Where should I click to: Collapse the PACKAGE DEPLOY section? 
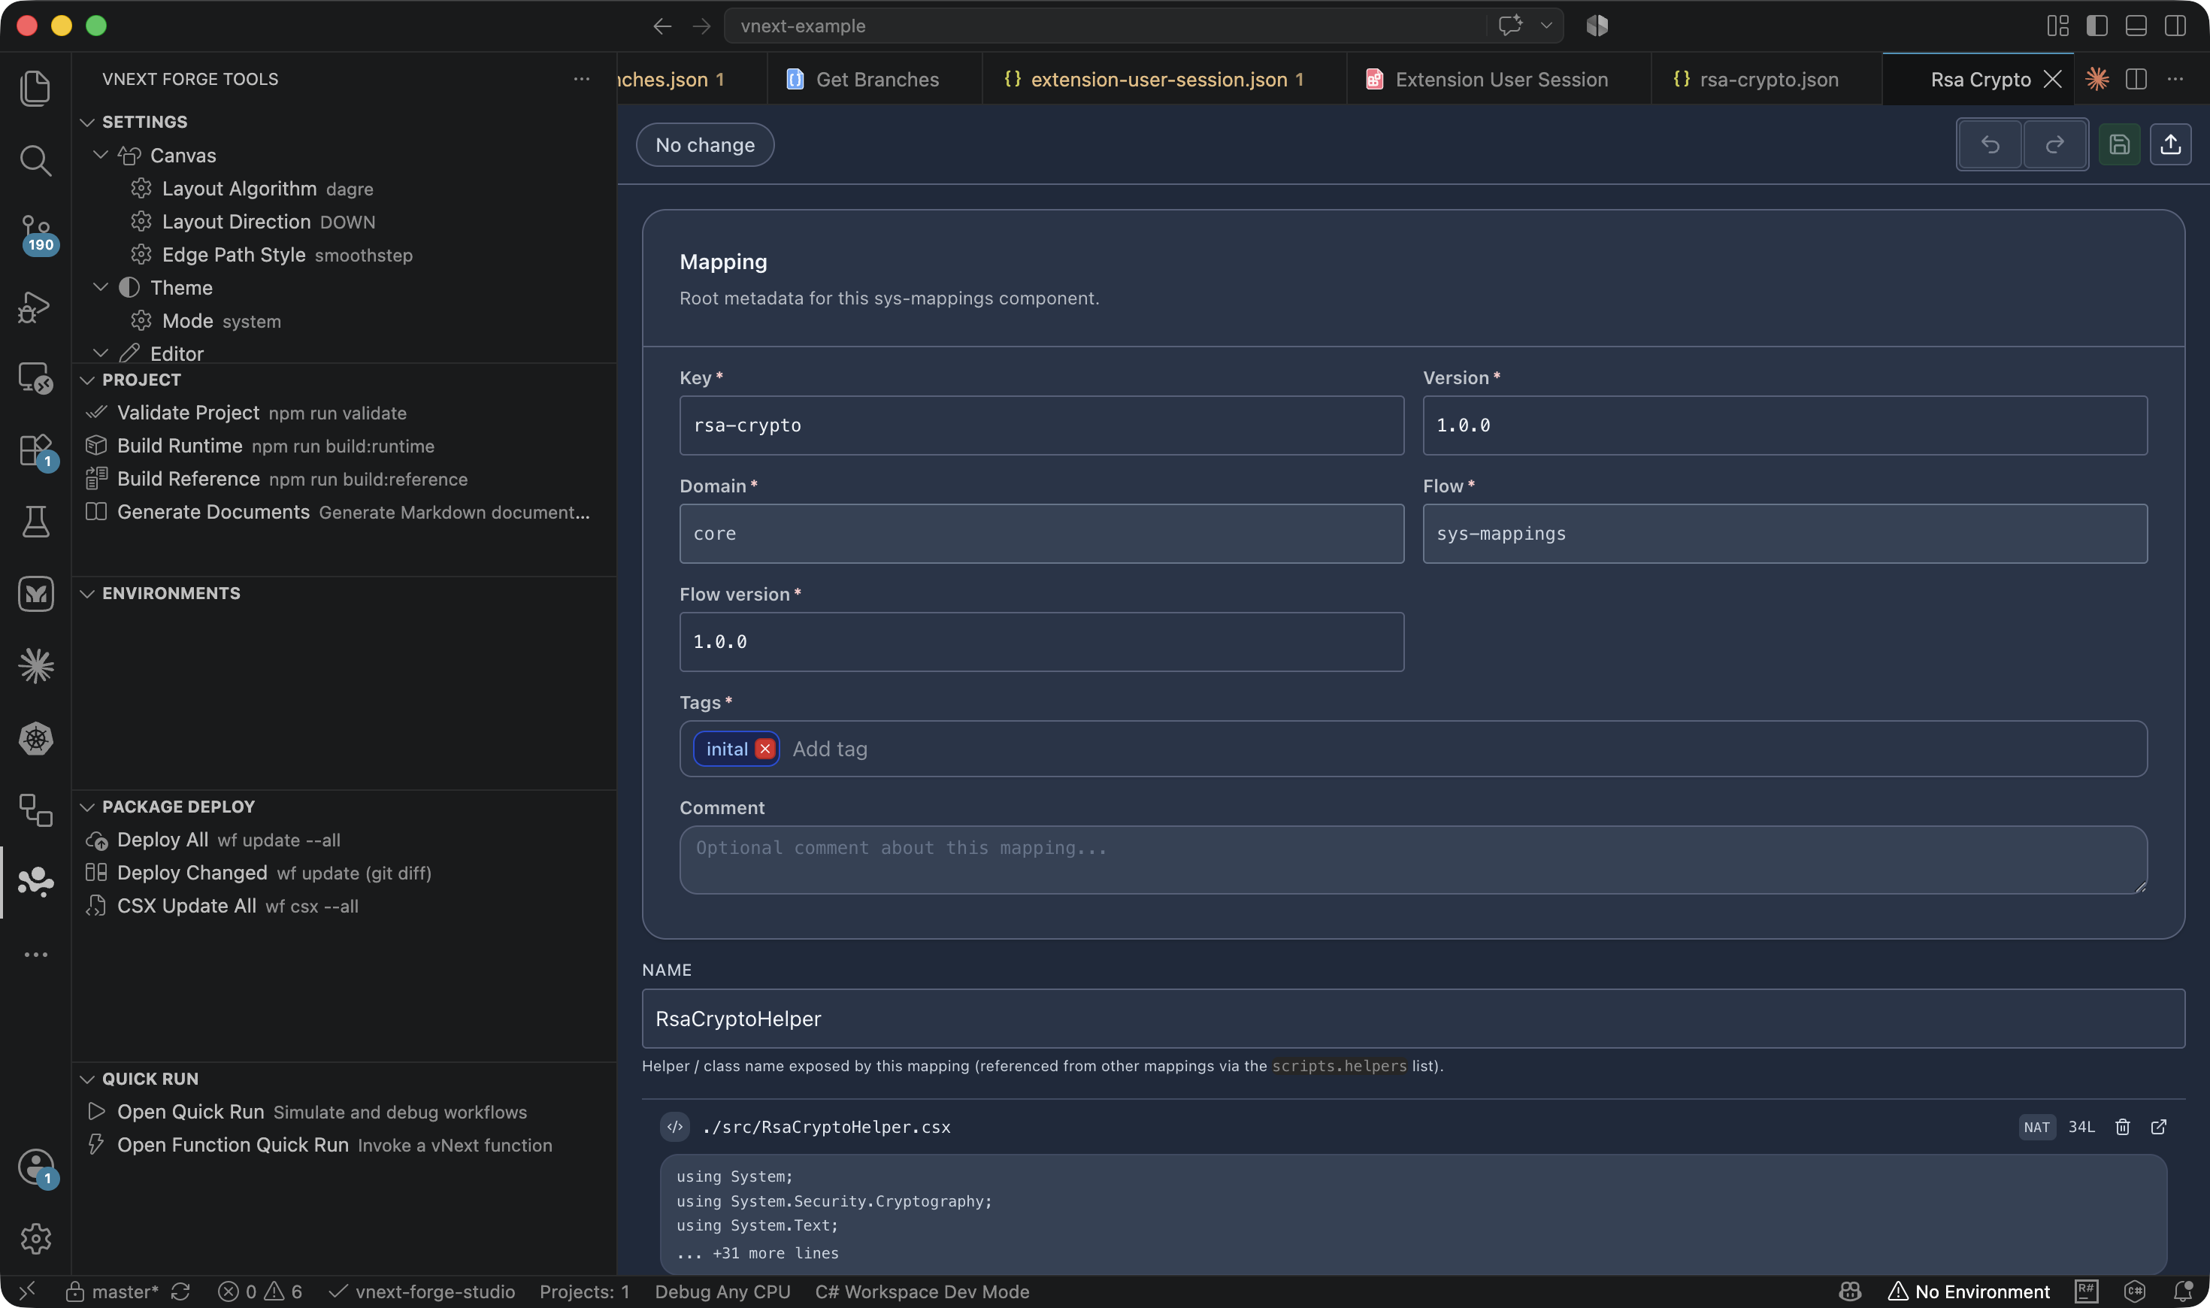click(x=87, y=807)
